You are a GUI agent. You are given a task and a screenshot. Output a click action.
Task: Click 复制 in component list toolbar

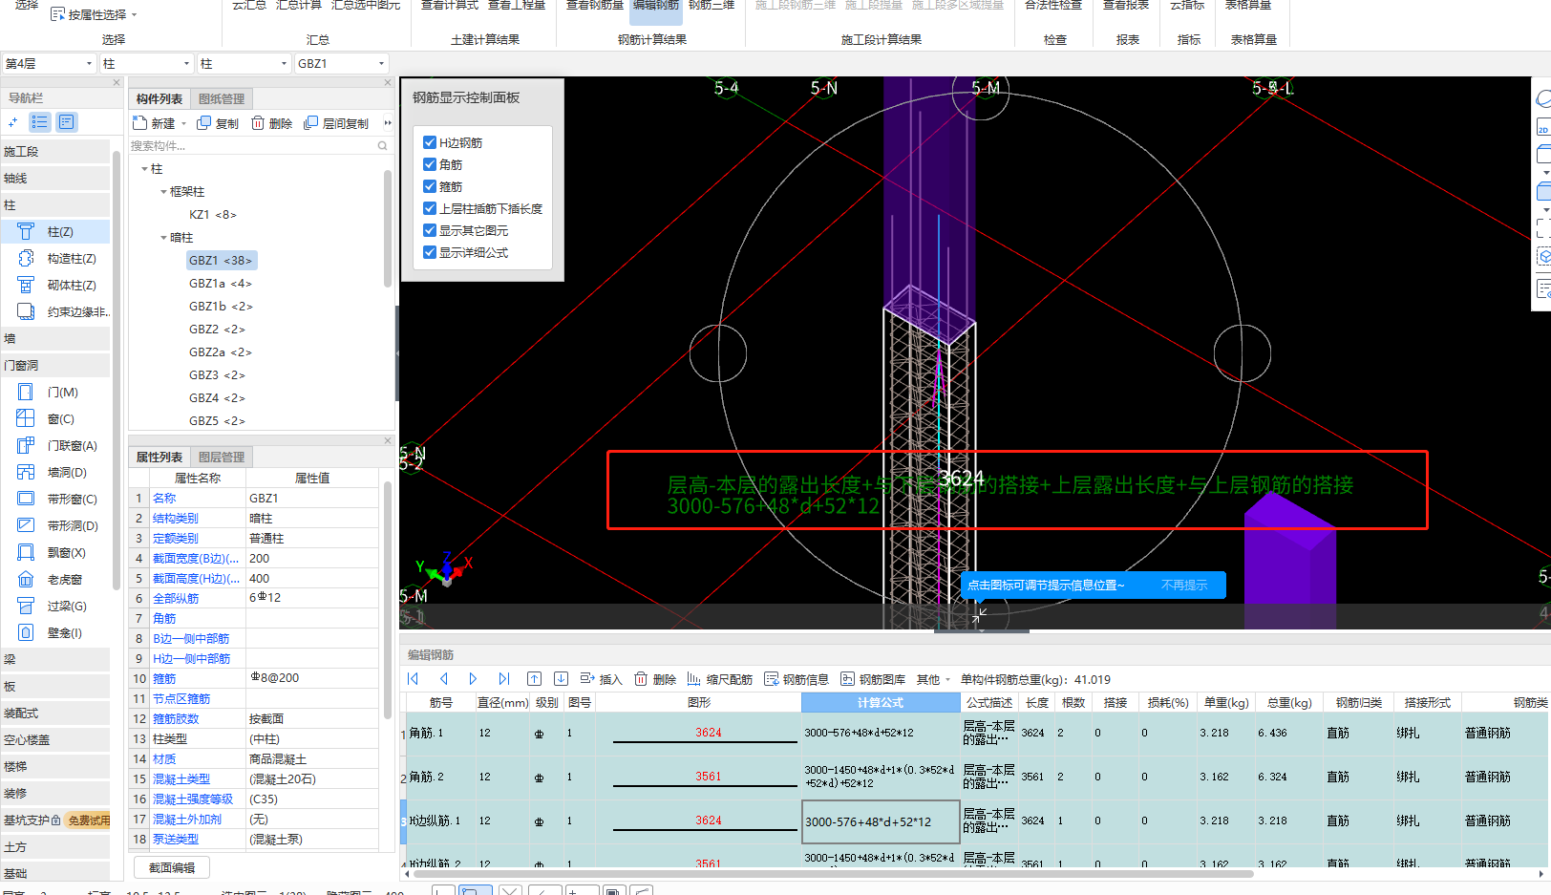218,123
